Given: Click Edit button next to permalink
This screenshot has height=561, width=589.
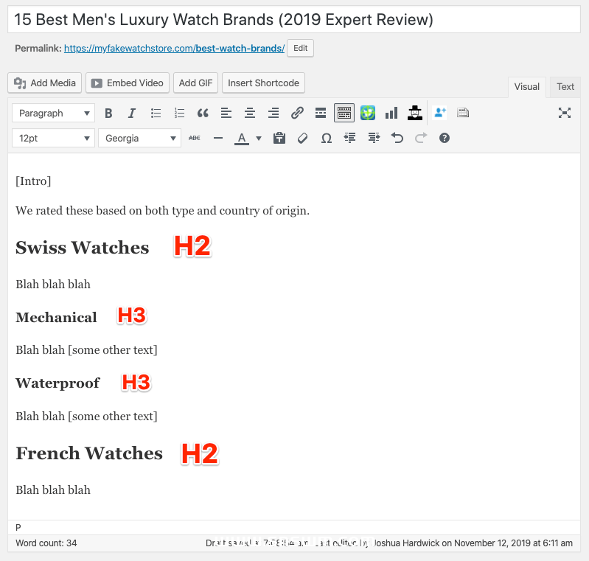Looking at the screenshot, I should [300, 49].
